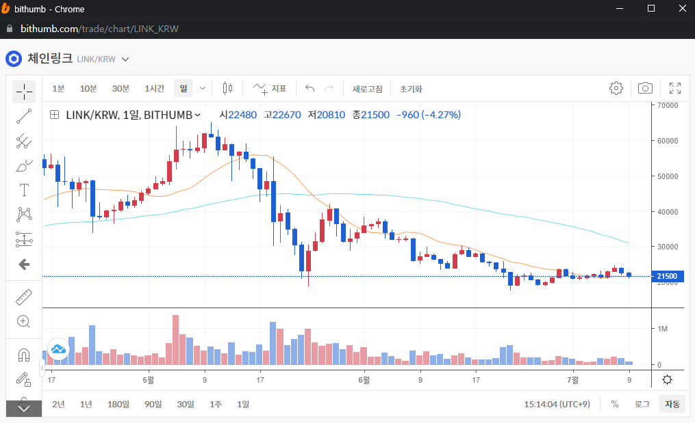Toggle percent scale mode
The image size is (695, 423).
click(x=615, y=404)
